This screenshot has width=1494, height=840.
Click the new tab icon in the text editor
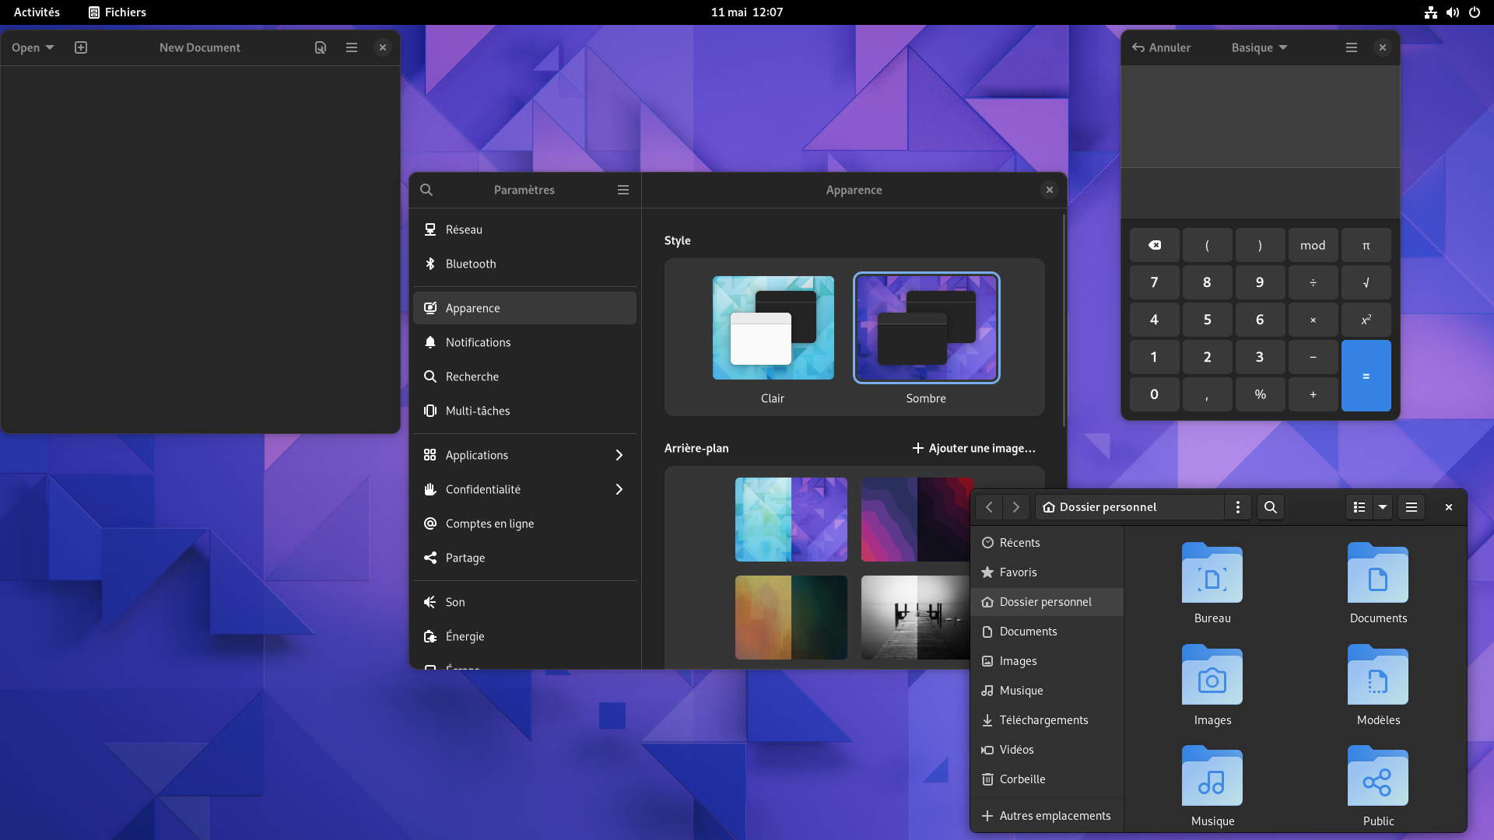pyautogui.click(x=81, y=47)
